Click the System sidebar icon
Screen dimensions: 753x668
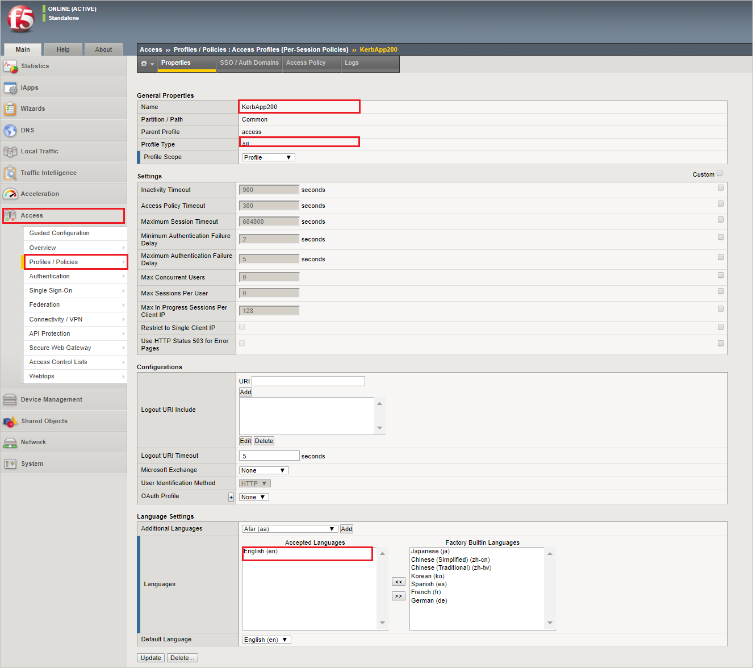(x=10, y=464)
